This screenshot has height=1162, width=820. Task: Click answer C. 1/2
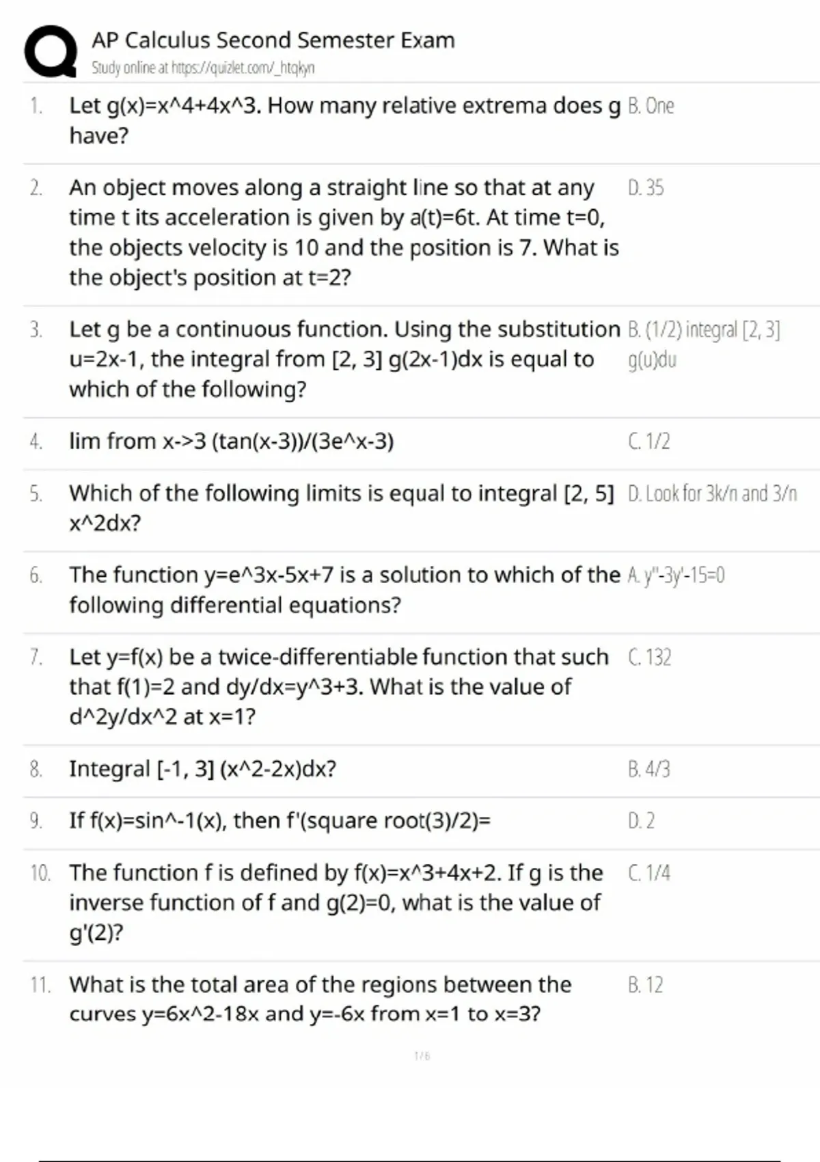[x=648, y=441]
